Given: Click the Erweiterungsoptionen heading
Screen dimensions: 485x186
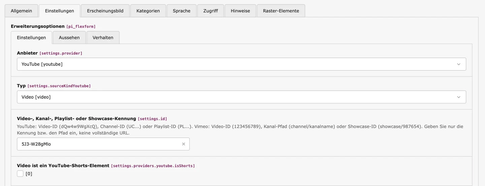Looking at the screenshot, I should pyautogui.click(x=37, y=26).
